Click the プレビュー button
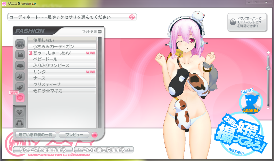 click(74, 135)
